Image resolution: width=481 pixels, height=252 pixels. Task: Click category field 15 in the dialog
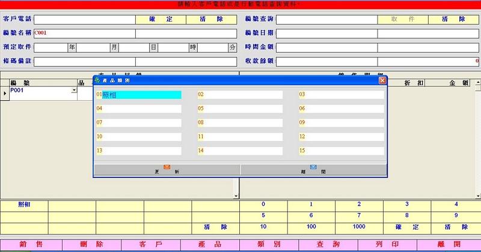pyautogui.click(x=345, y=151)
